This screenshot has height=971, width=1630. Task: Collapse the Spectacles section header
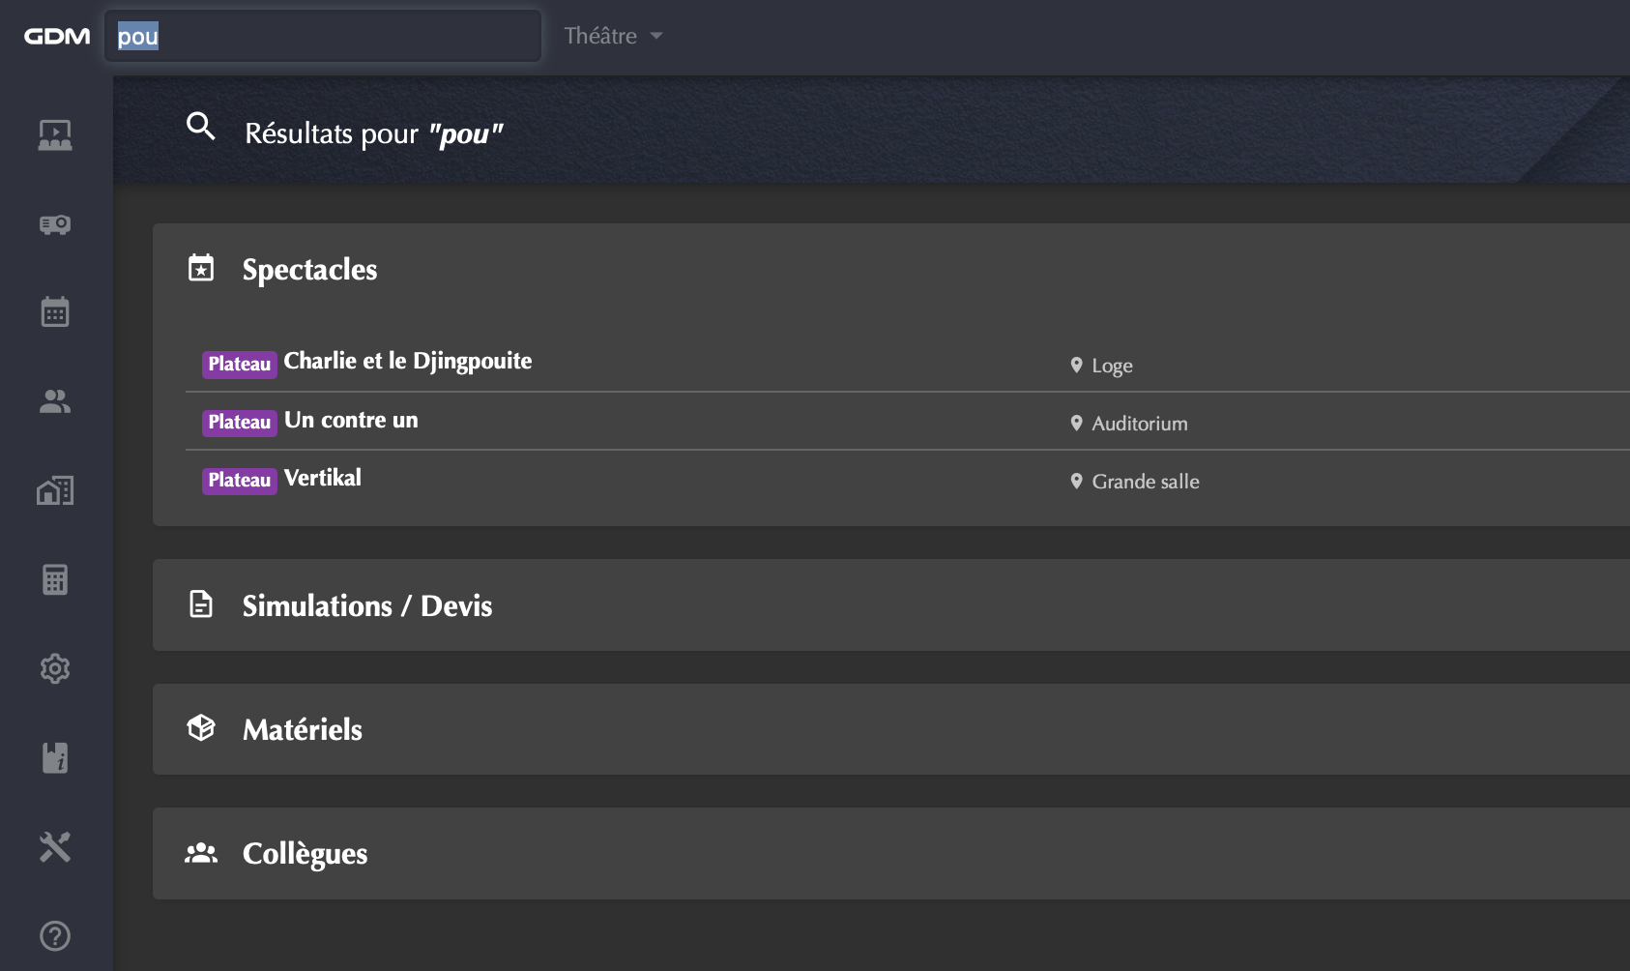tap(309, 269)
